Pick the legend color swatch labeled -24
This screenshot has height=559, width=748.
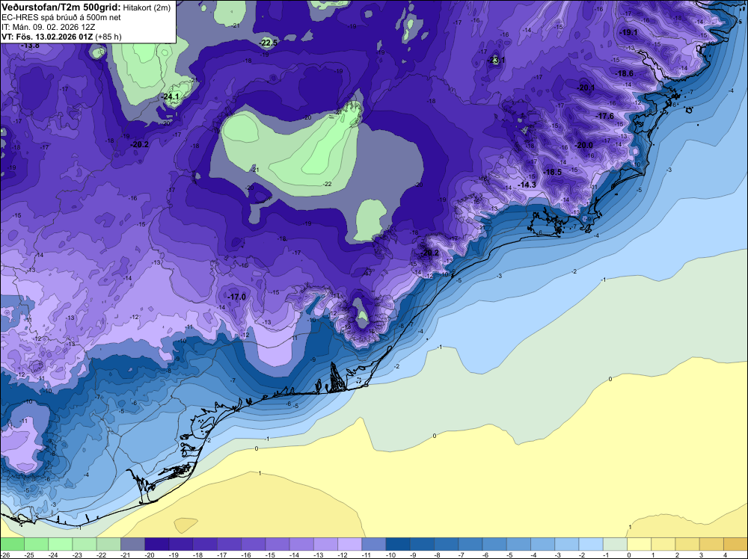coord(61,544)
